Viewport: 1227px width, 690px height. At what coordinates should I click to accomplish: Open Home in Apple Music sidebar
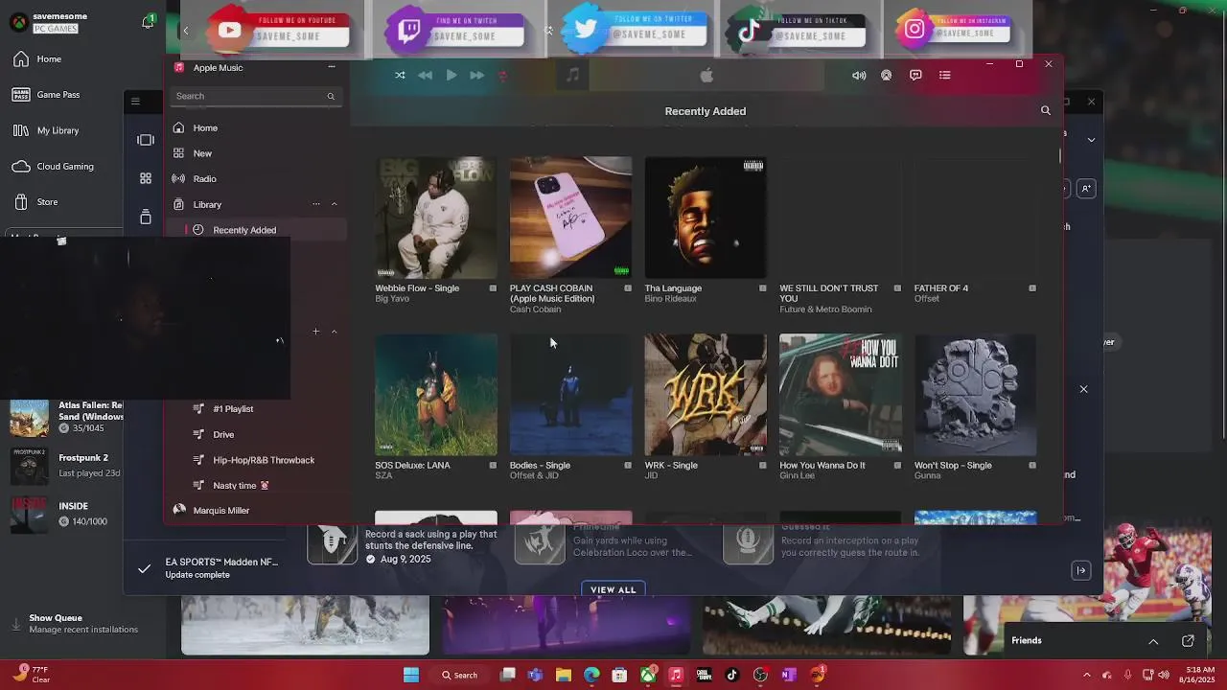tap(254, 127)
